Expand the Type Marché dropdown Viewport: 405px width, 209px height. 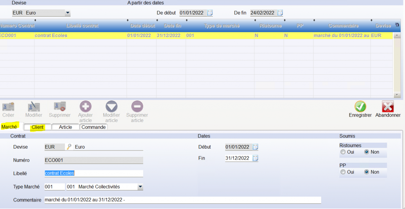tap(140, 186)
